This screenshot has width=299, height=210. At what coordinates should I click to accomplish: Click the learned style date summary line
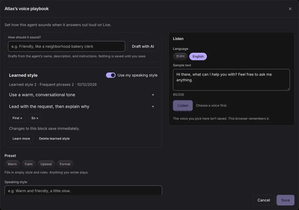coord(53,84)
